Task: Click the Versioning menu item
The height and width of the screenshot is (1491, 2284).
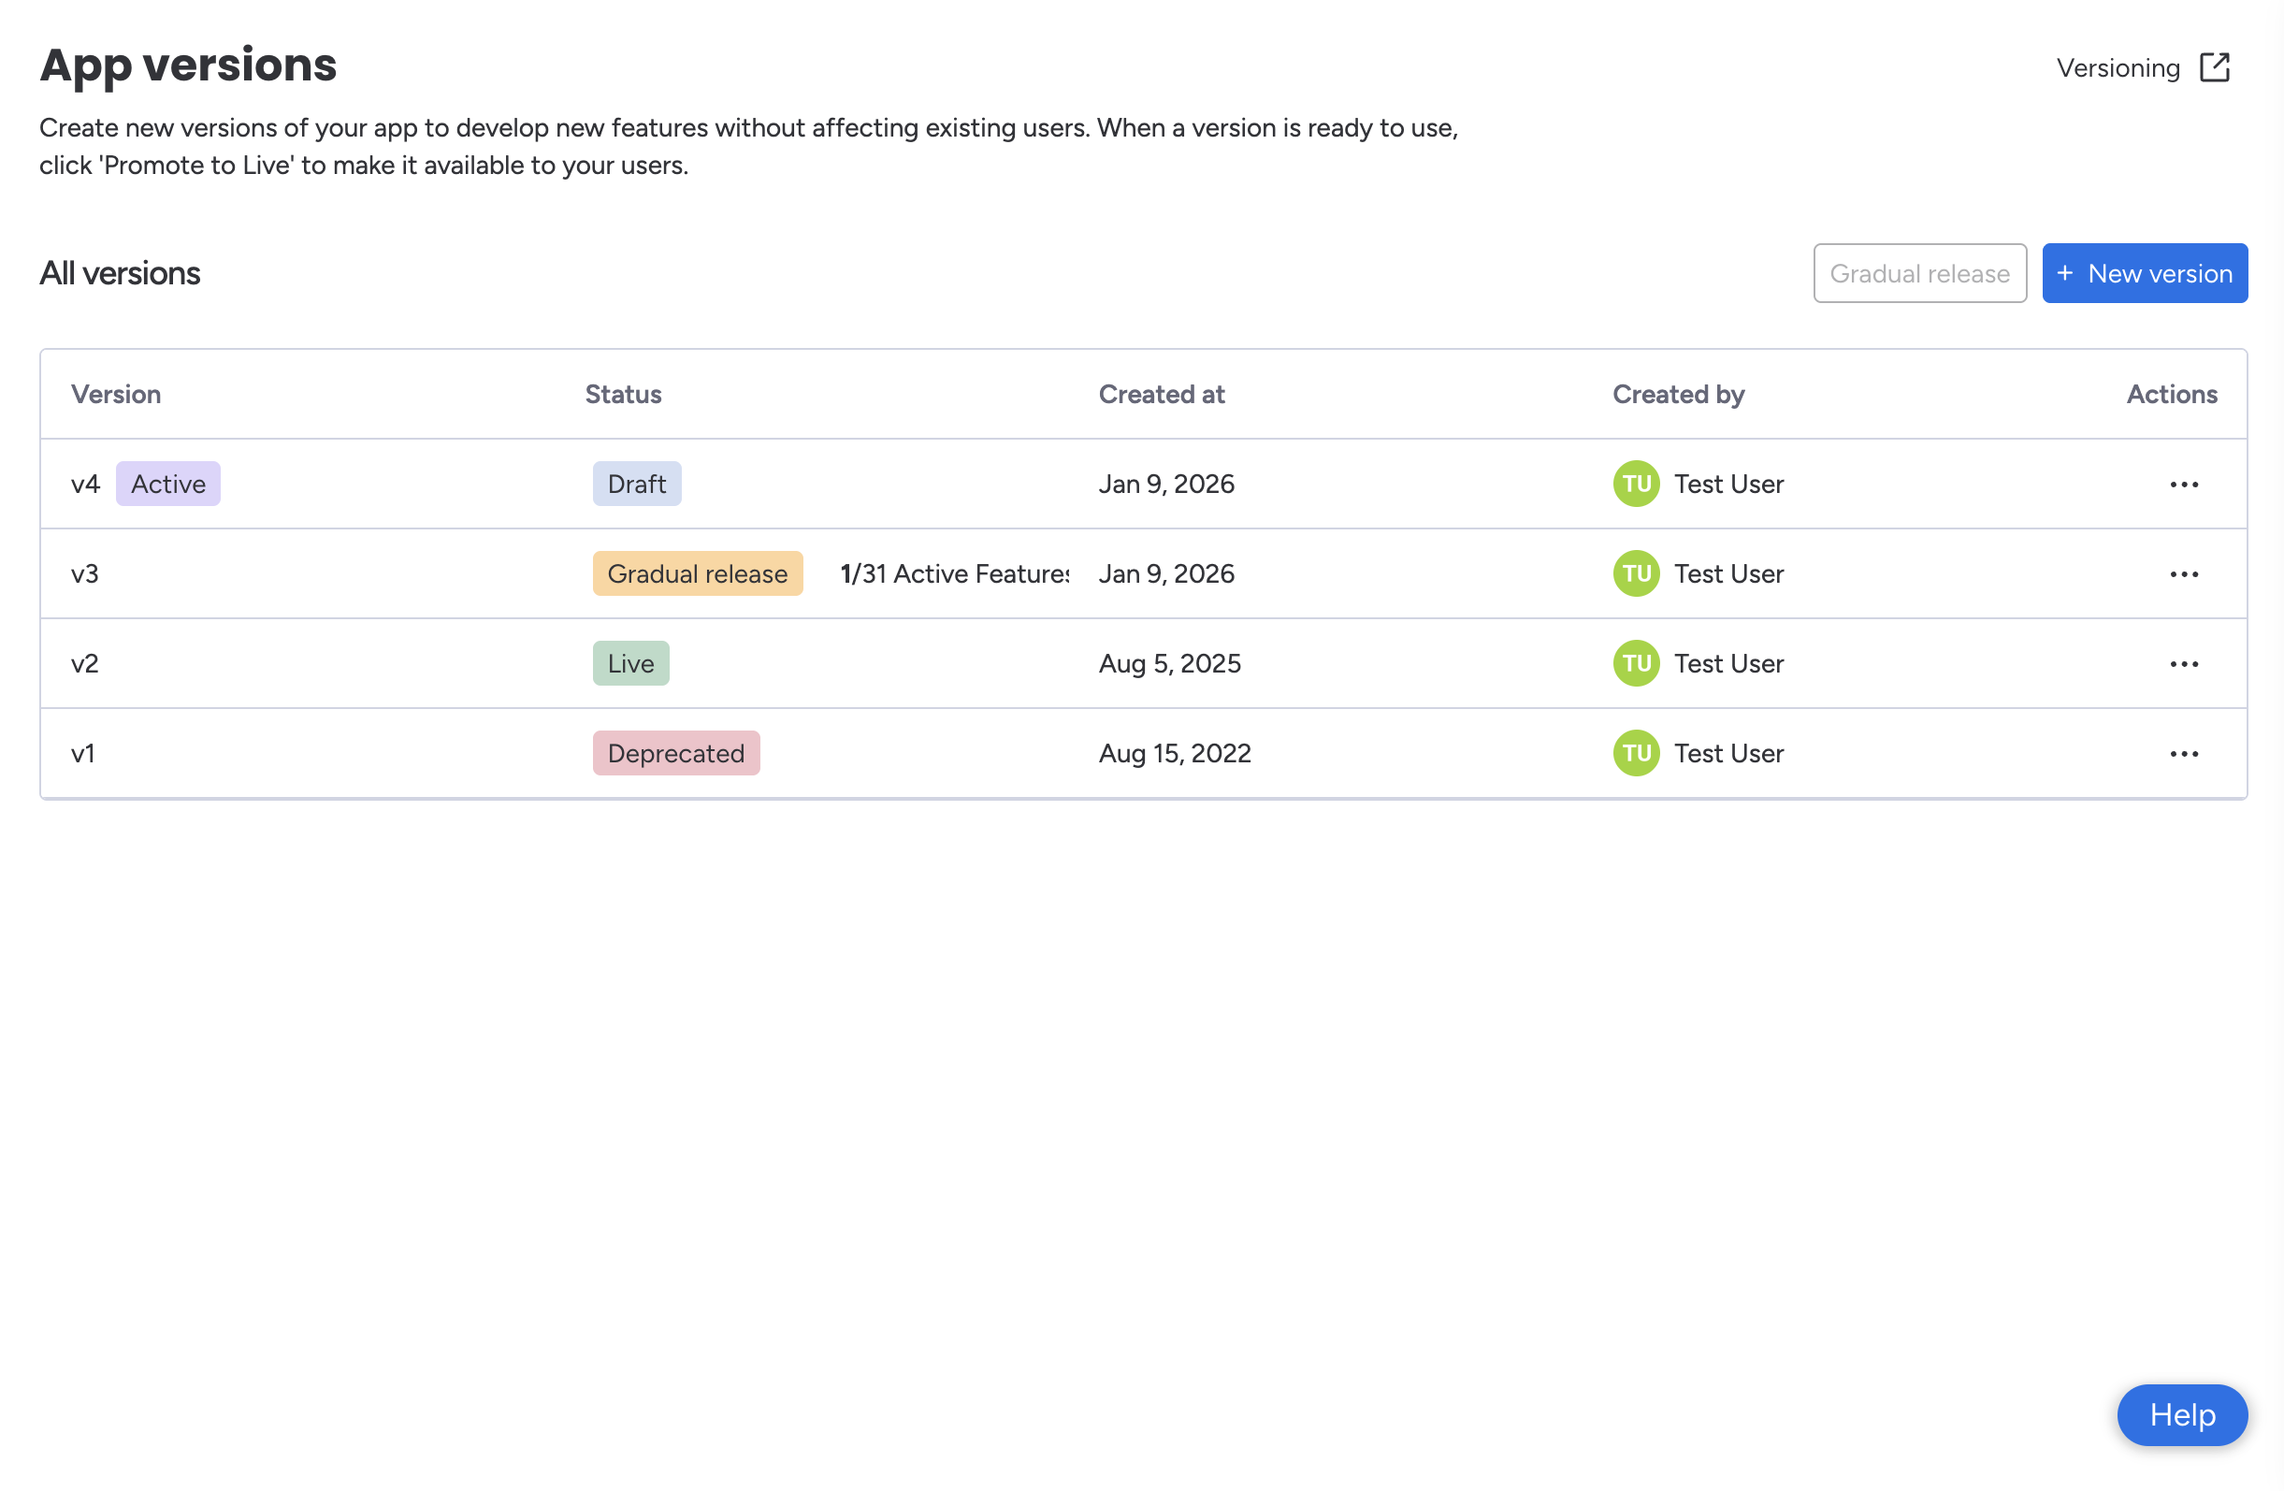Action: 2118,67
